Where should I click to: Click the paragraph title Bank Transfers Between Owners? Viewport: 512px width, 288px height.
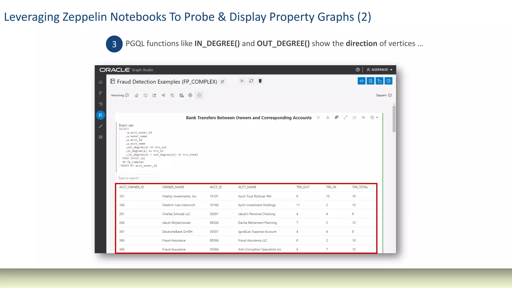(x=249, y=118)
